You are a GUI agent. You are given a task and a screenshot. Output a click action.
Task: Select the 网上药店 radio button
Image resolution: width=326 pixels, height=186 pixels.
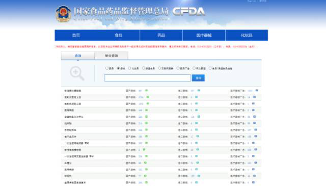tap(194, 68)
